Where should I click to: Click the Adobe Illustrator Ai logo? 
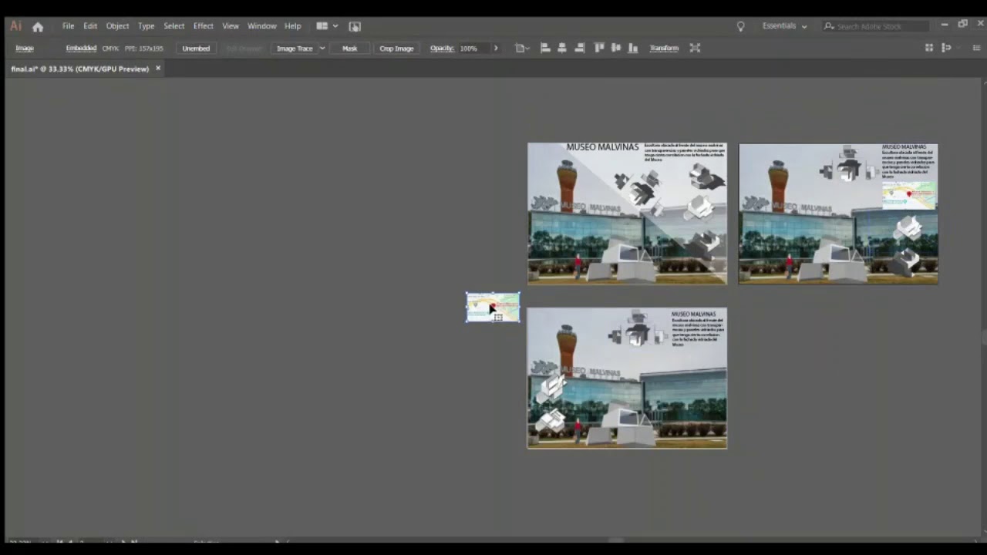click(x=15, y=26)
